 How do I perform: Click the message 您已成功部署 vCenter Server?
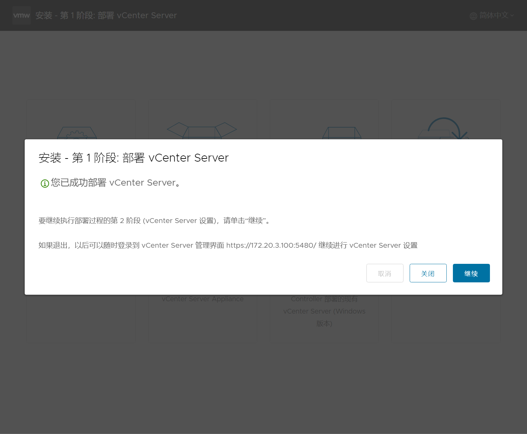point(116,183)
